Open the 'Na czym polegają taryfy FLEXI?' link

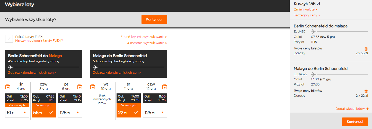[x=39, y=40]
